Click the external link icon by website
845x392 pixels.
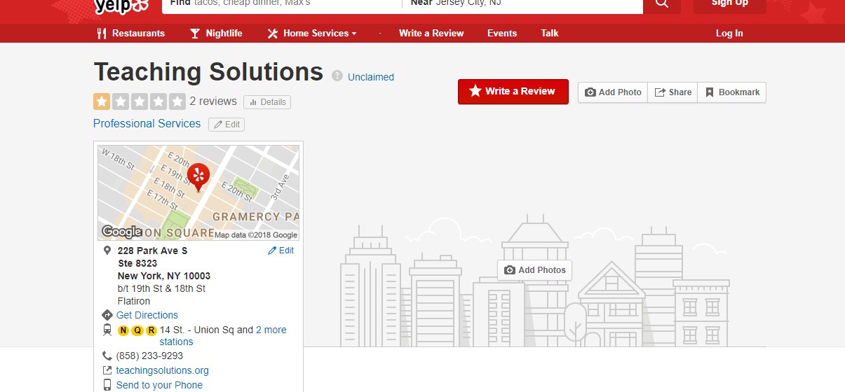[107, 370]
